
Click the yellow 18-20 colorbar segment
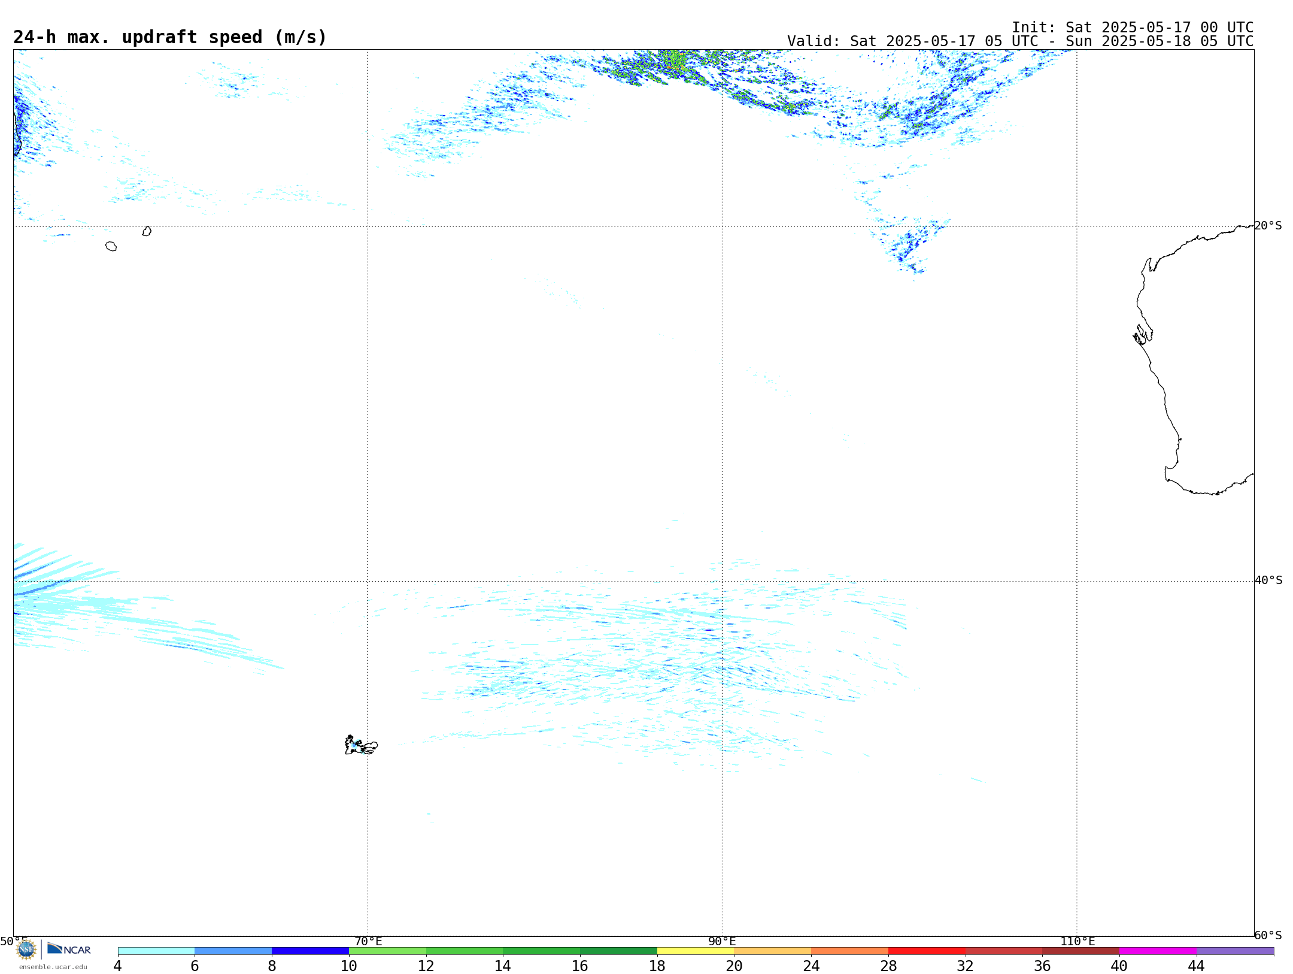pyautogui.click(x=696, y=951)
